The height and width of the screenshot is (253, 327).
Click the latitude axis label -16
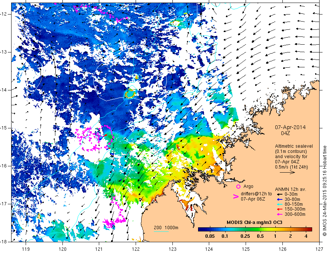point(4,166)
